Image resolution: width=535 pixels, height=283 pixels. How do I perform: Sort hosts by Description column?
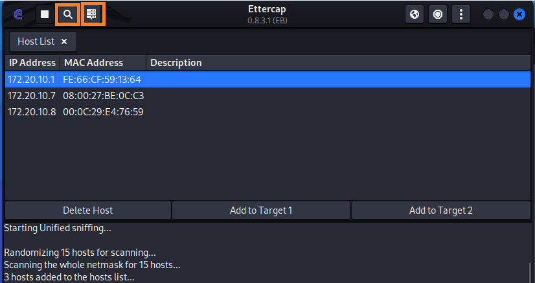pyautogui.click(x=176, y=63)
